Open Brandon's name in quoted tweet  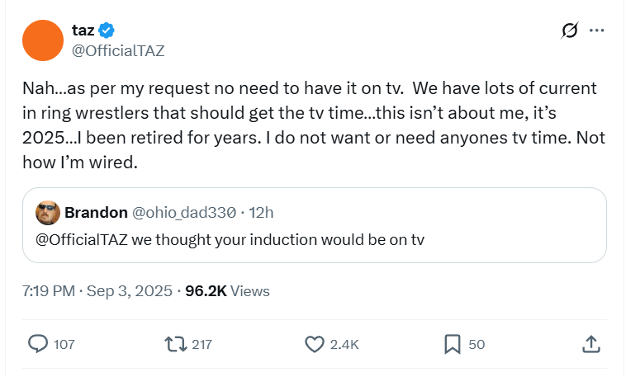tap(95, 212)
